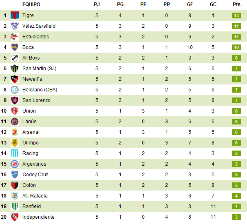Click the Racing club crest icon

coord(15,153)
